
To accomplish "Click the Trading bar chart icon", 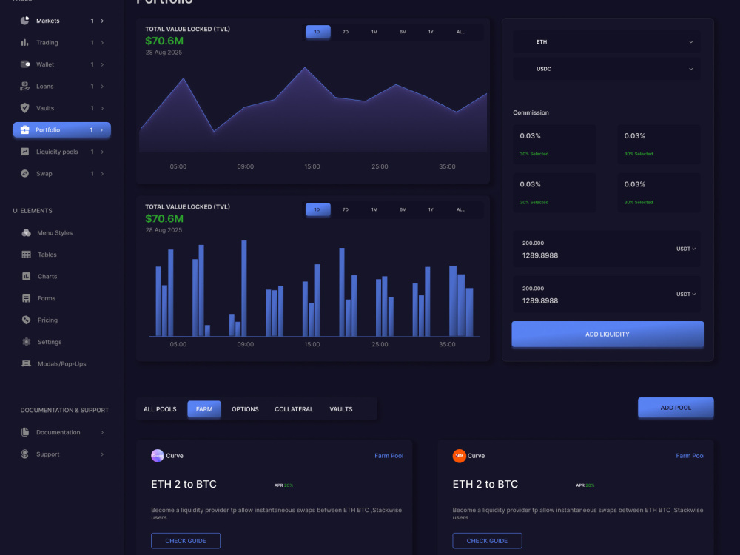I will (x=24, y=42).
